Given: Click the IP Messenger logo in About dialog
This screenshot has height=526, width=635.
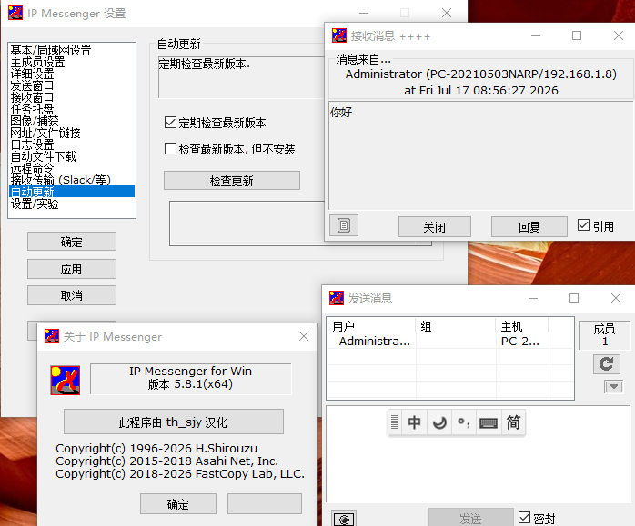Looking at the screenshot, I should tap(66, 380).
